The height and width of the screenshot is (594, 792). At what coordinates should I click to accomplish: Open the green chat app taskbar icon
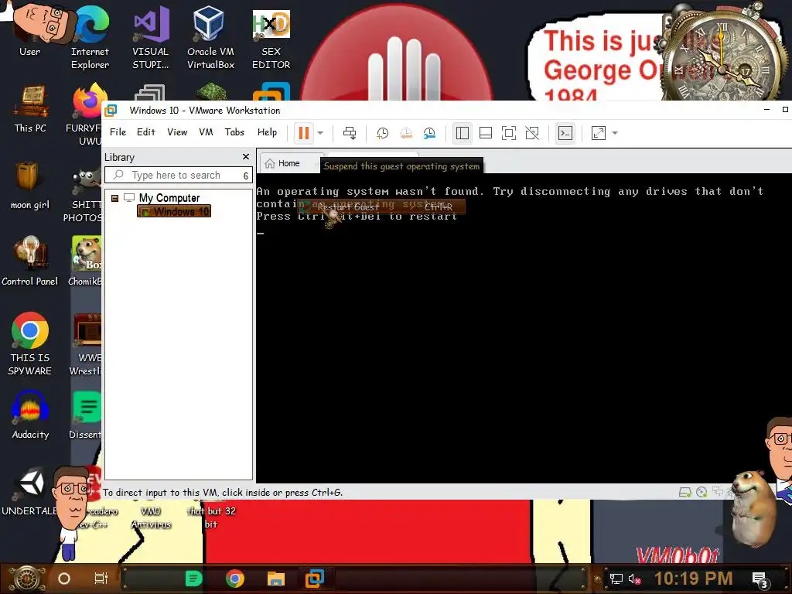[193, 579]
